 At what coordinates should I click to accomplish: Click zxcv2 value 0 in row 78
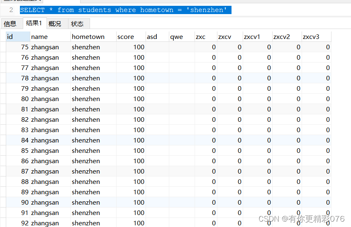pos(287,78)
